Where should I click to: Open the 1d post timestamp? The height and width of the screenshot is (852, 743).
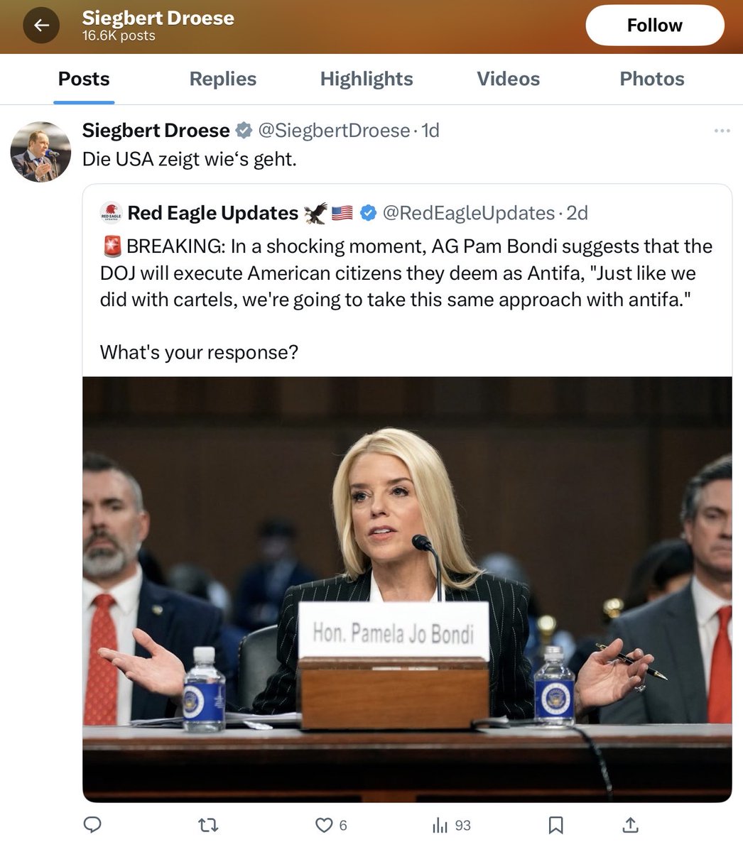point(430,131)
